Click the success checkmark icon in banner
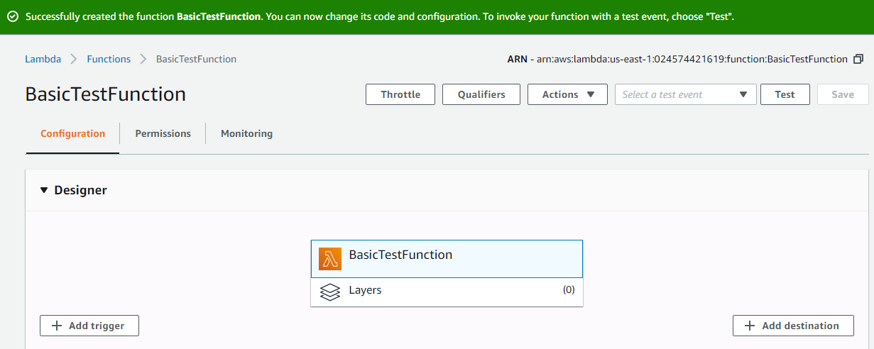The image size is (874, 349). pyautogui.click(x=13, y=16)
